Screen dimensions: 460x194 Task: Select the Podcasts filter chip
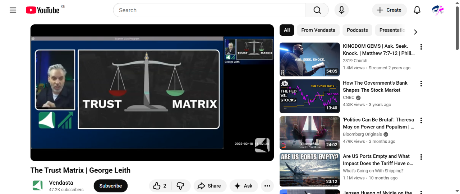click(357, 30)
